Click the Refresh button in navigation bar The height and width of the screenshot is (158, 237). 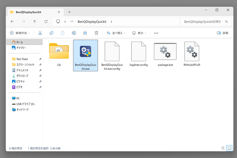[46, 22]
